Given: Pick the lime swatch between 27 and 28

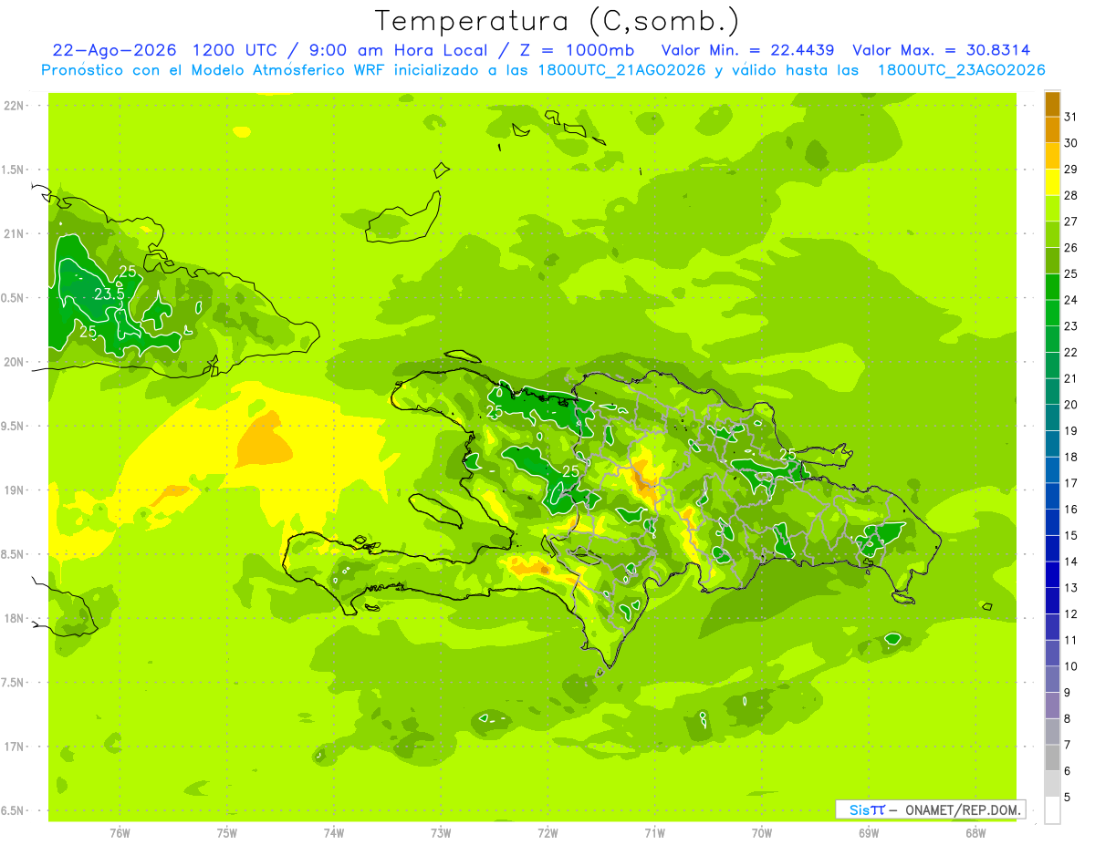Looking at the screenshot, I should click(1052, 209).
